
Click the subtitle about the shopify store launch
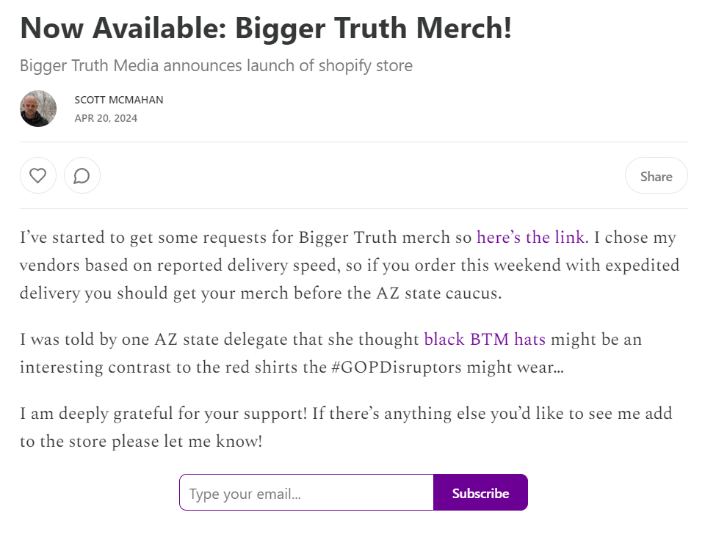(x=216, y=66)
